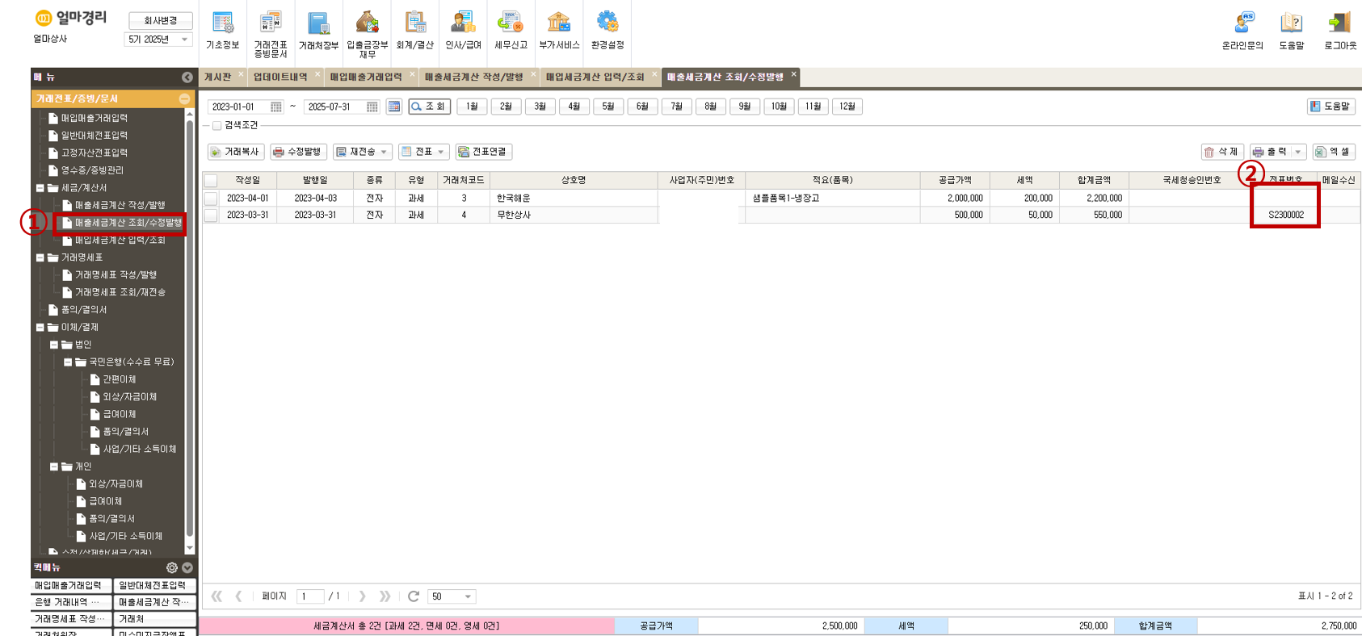This screenshot has height=636, width=1362.
Task: Switch to the 매입세금계산 입력/조회 tab
Action: 595,77
